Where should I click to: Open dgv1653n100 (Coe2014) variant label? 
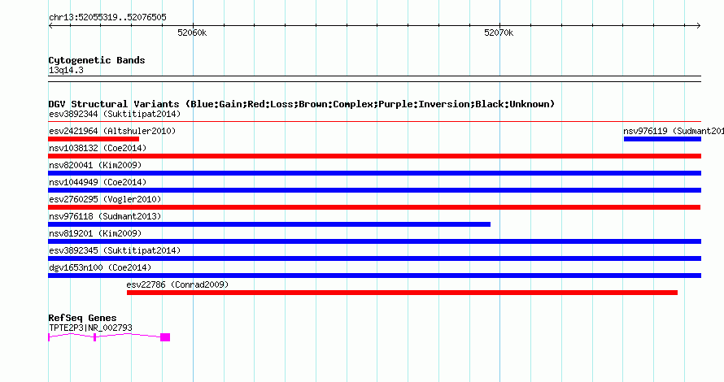coord(100,267)
